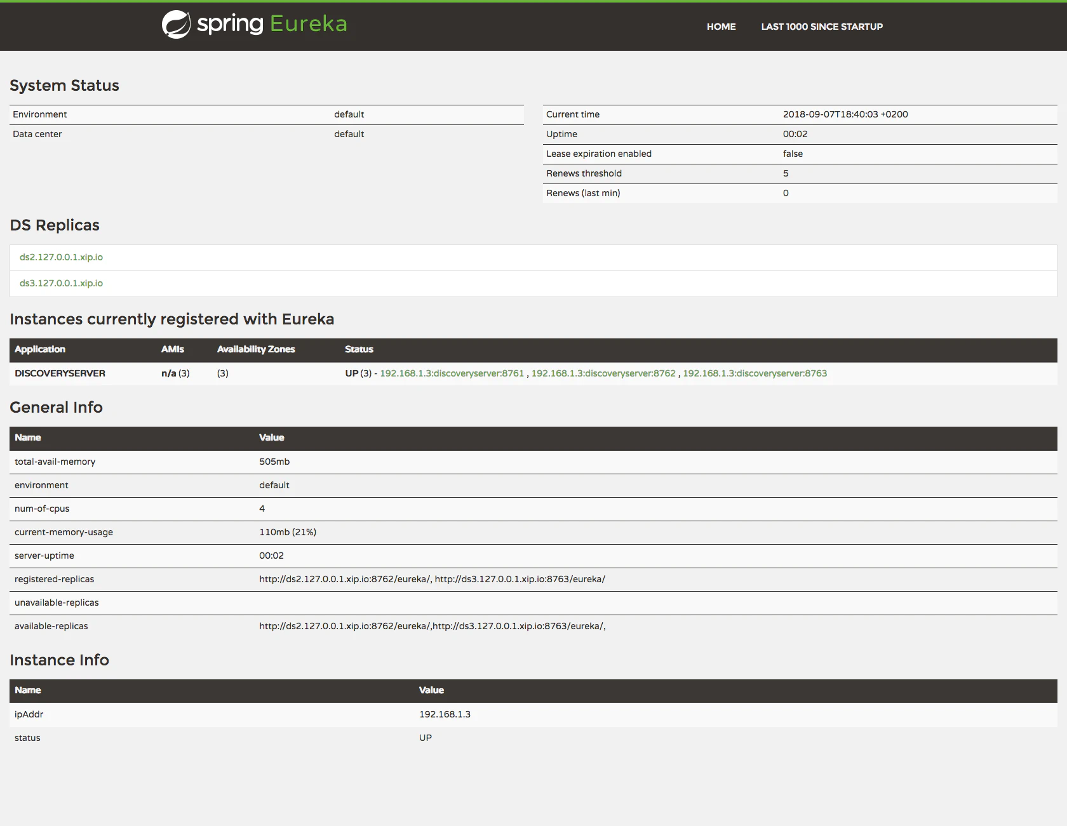
Task: Open the discoveryserver:8763 instance link
Action: coord(755,373)
